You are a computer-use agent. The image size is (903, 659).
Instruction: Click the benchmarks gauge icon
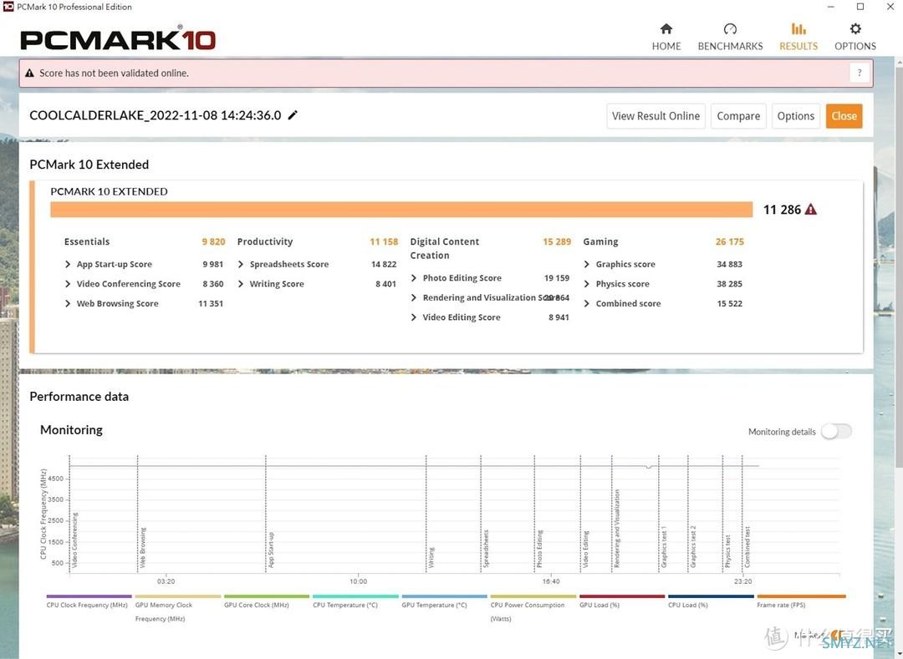[730, 28]
